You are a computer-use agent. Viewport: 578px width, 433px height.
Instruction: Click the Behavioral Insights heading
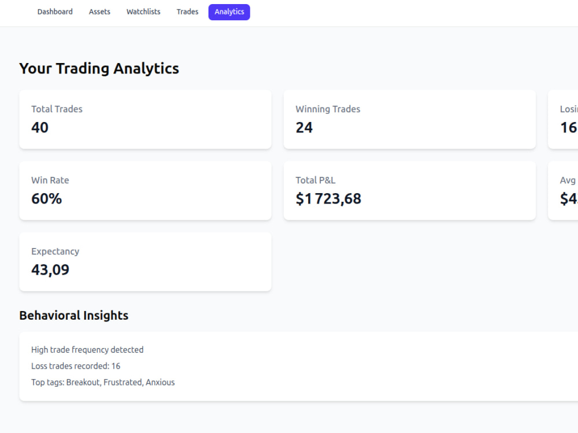tap(74, 315)
